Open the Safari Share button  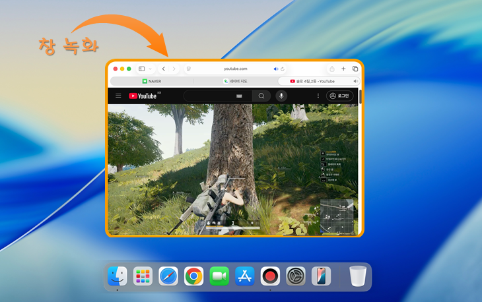click(x=332, y=69)
